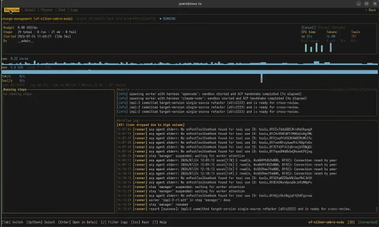Click the CPU usage sparkline graph
This screenshot has width=379, height=227.
pyautogui.click(x=189, y=63)
